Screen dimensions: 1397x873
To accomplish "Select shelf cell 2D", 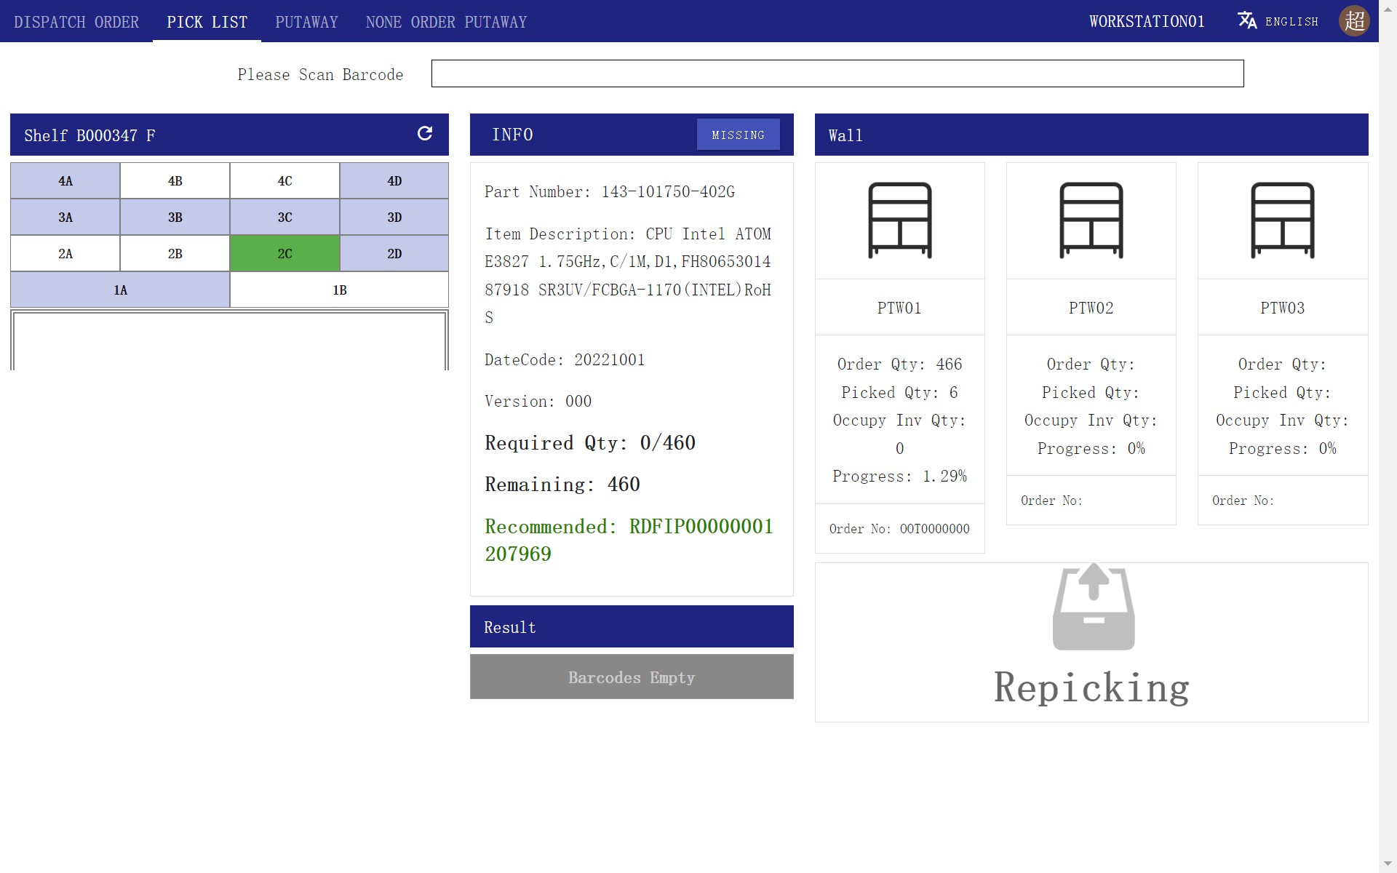I will [394, 253].
